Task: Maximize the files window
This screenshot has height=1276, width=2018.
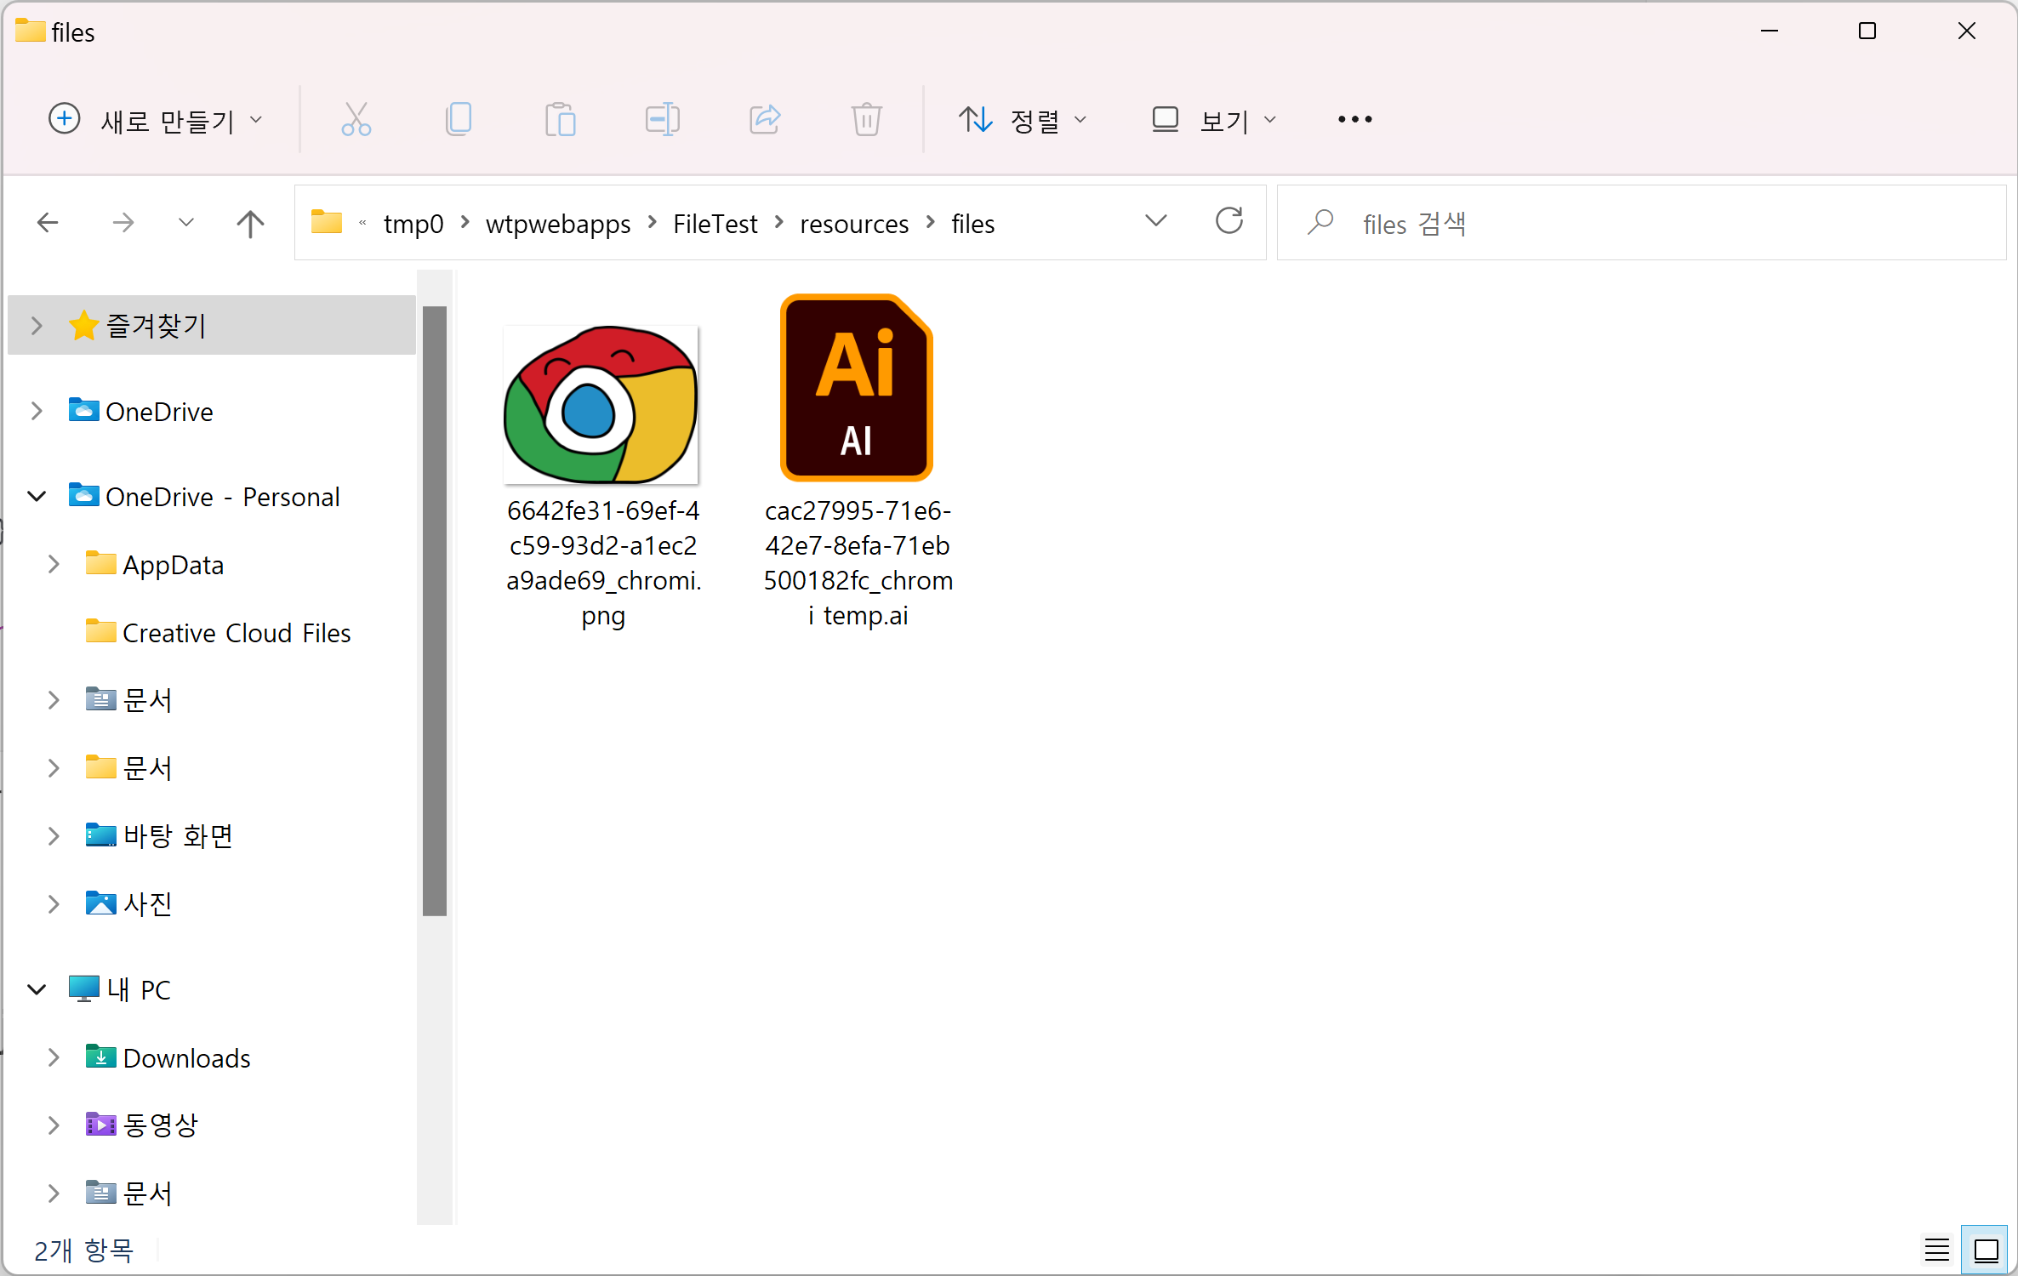Action: (1867, 31)
